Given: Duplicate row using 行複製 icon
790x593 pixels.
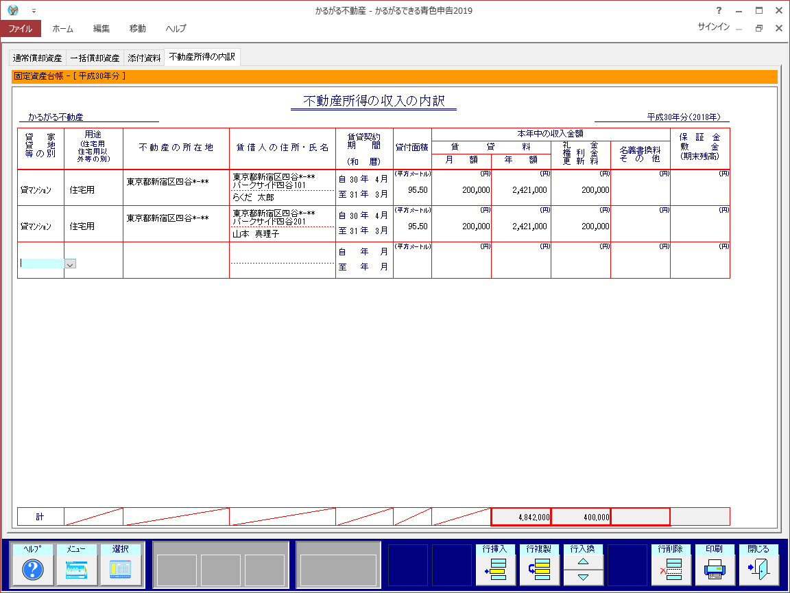Looking at the screenshot, I should point(539,569).
